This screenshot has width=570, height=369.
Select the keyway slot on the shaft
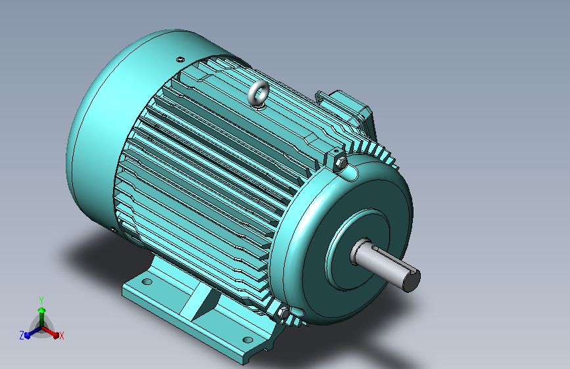pyautogui.click(x=394, y=257)
